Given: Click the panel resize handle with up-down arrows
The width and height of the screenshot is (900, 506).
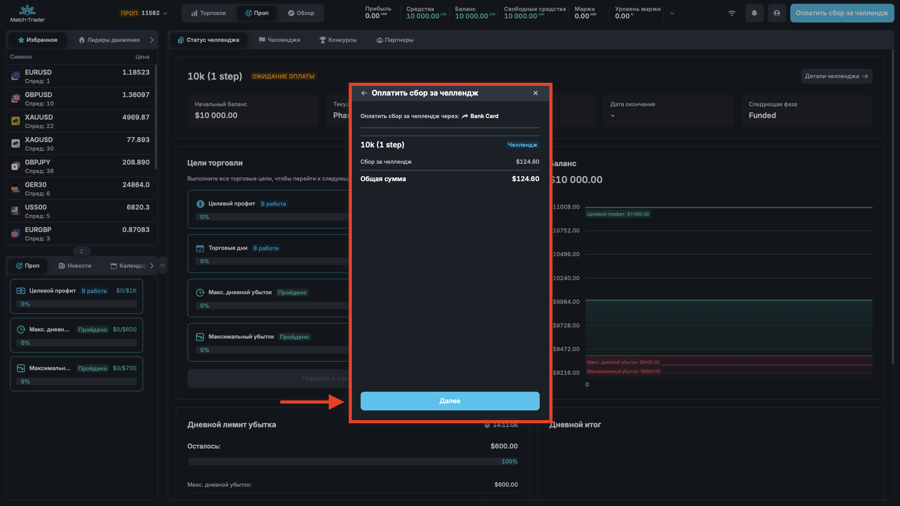Looking at the screenshot, I should (x=81, y=251).
